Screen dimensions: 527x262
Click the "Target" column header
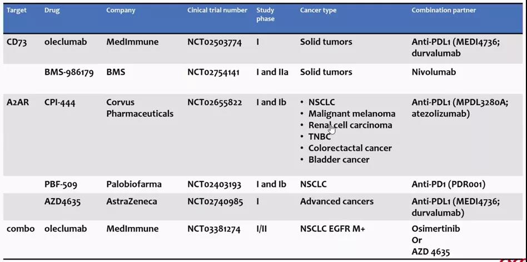(17, 10)
